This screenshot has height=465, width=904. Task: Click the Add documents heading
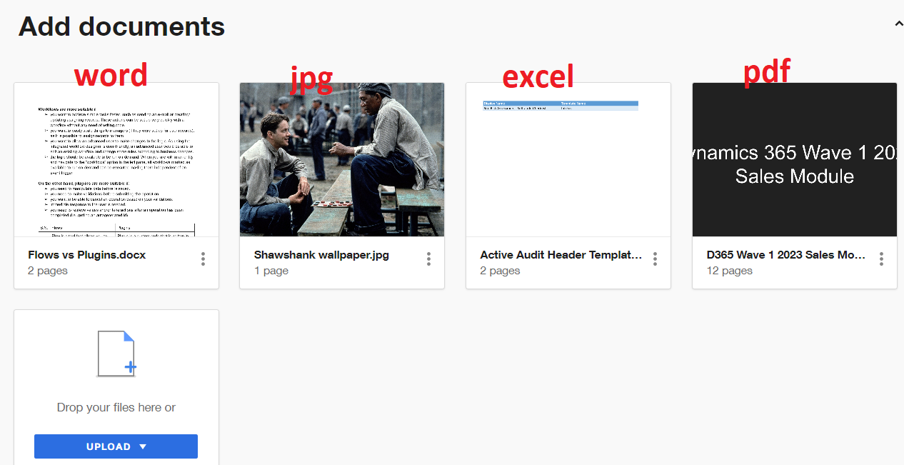[x=121, y=26]
